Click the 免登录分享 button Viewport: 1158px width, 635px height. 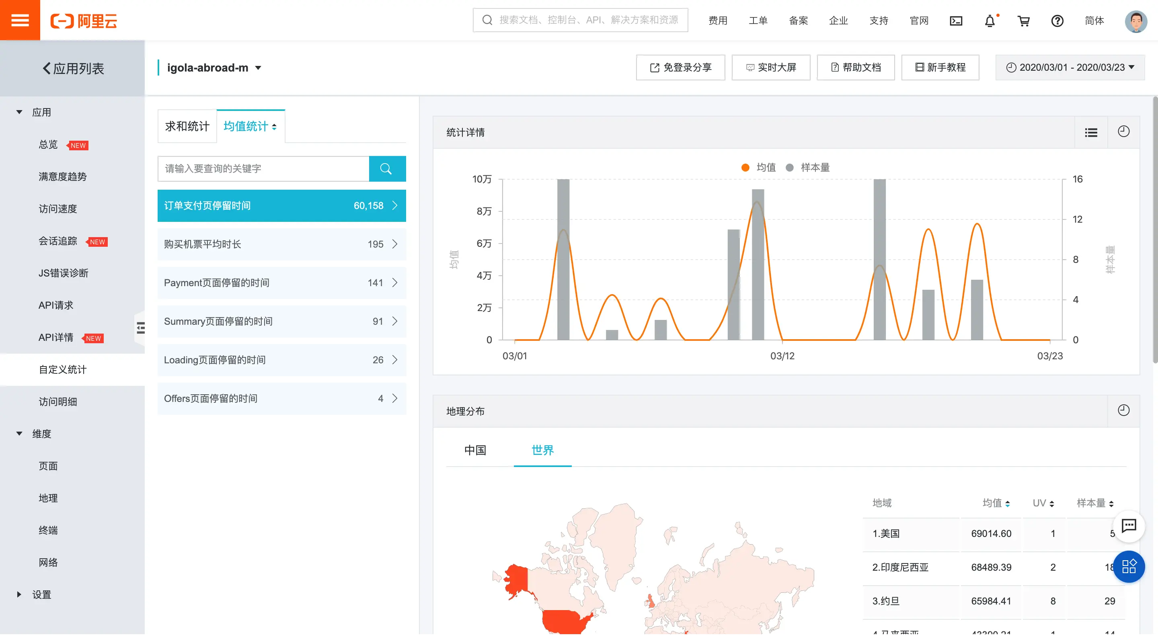coord(680,68)
